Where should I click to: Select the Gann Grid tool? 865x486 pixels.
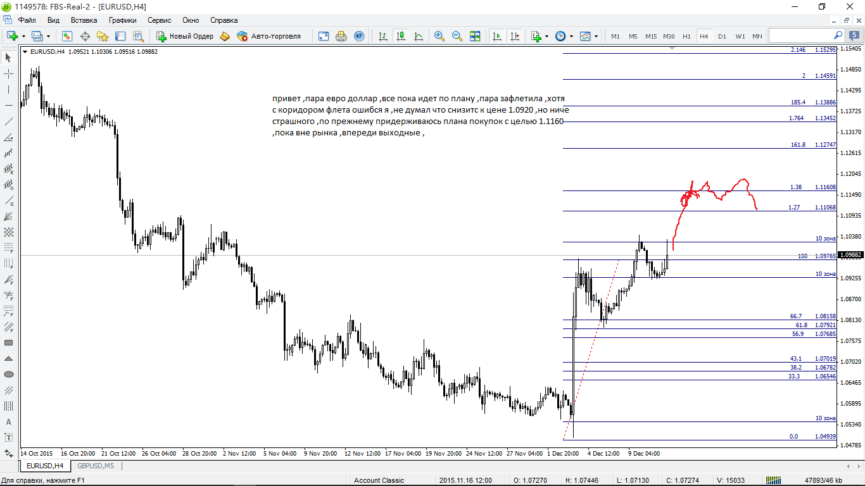(x=9, y=232)
